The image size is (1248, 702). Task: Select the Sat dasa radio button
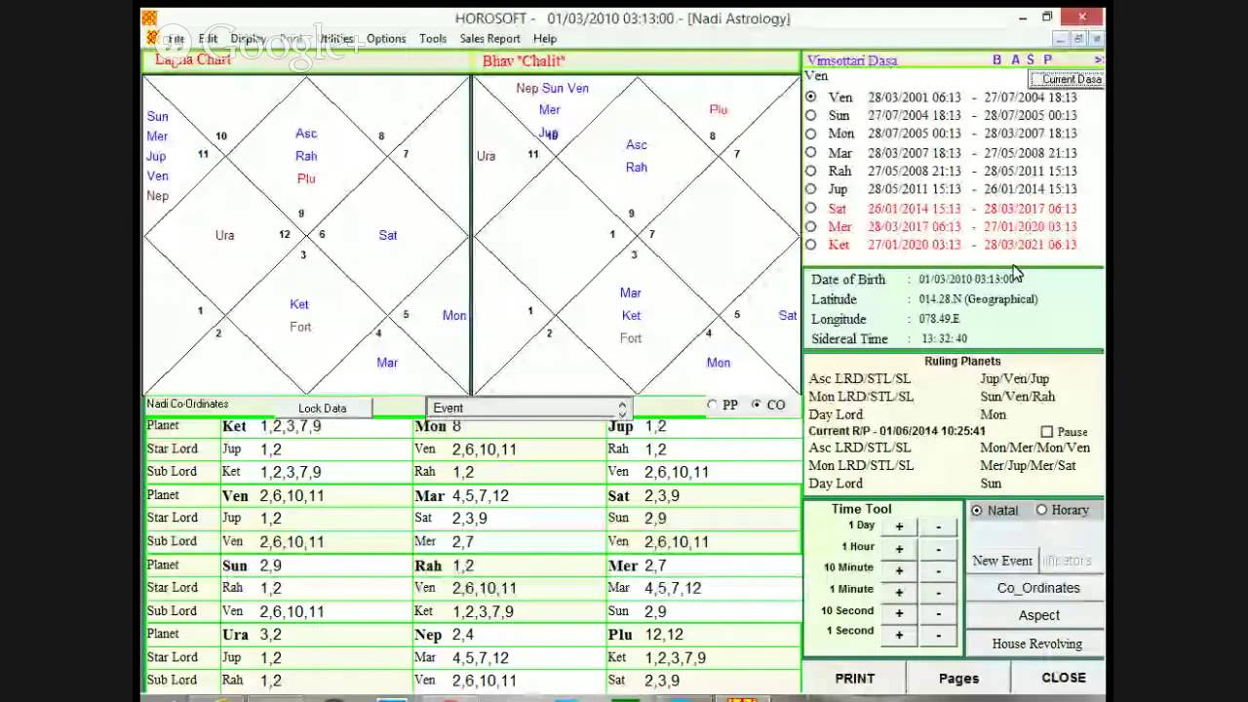[811, 208]
